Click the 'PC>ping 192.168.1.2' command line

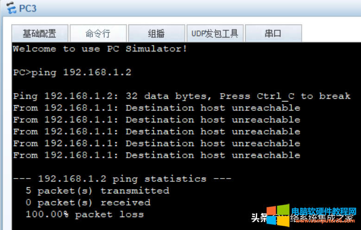click(72, 72)
